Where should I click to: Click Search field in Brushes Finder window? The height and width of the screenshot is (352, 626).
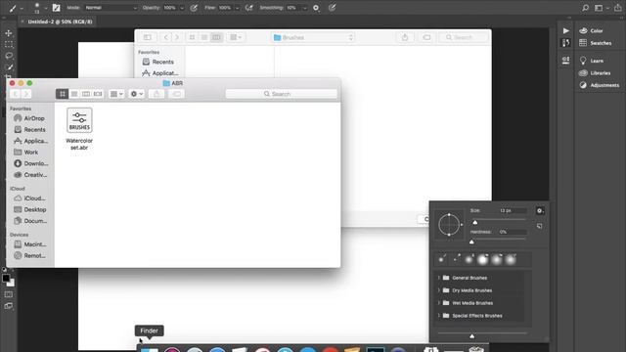pos(464,37)
